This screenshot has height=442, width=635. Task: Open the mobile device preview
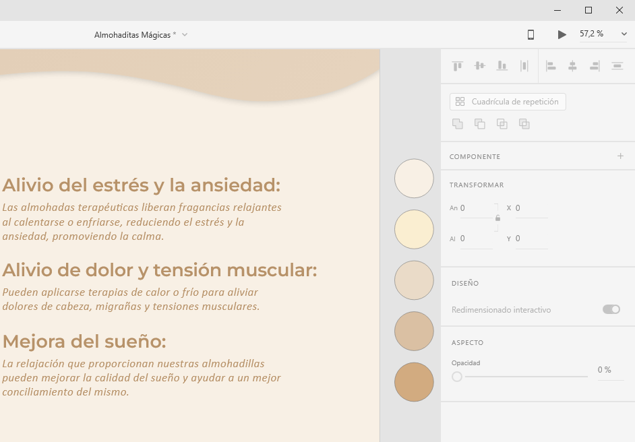pyautogui.click(x=531, y=34)
